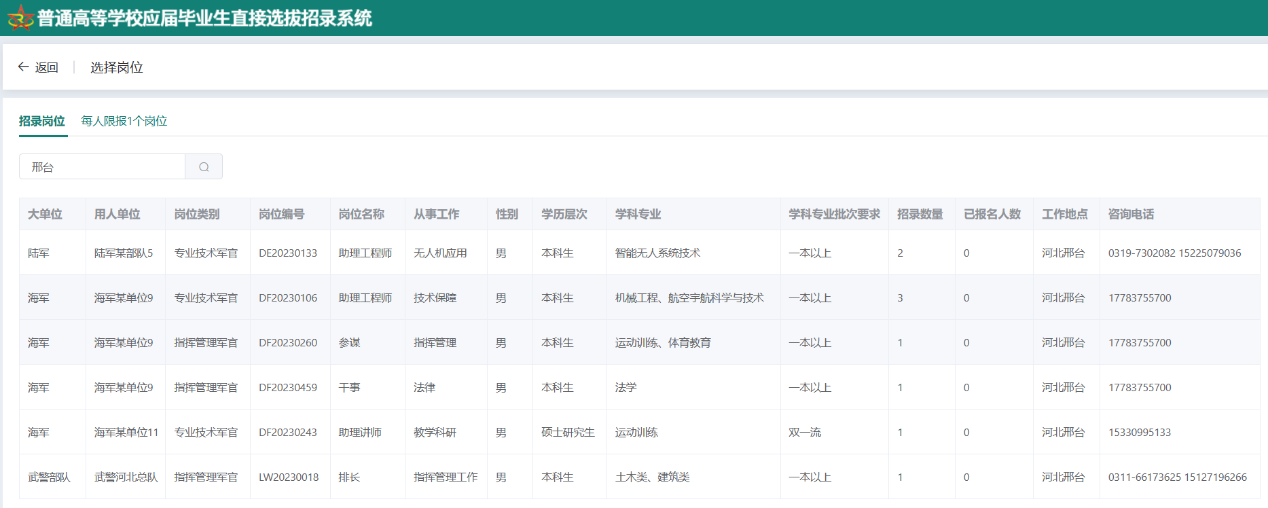Click 武警河北总队 unit cell

pyautogui.click(x=126, y=477)
